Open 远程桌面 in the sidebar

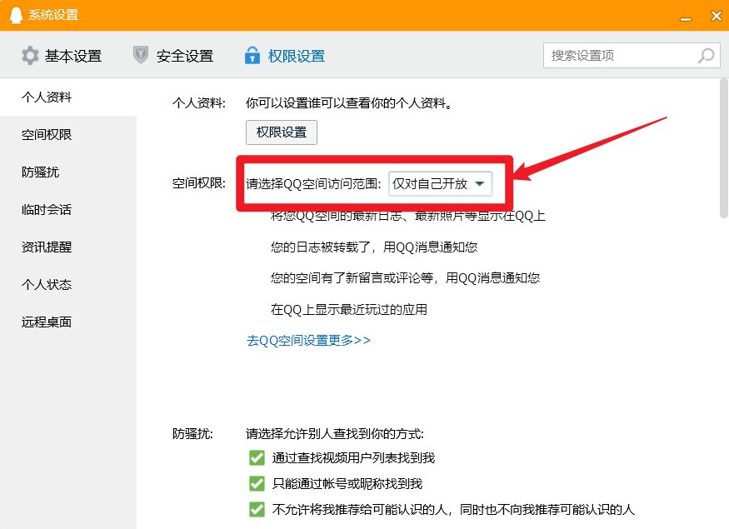[x=68, y=322]
